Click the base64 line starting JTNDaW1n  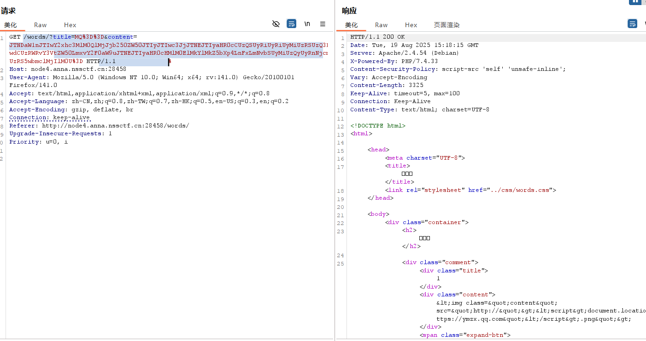click(x=168, y=45)
